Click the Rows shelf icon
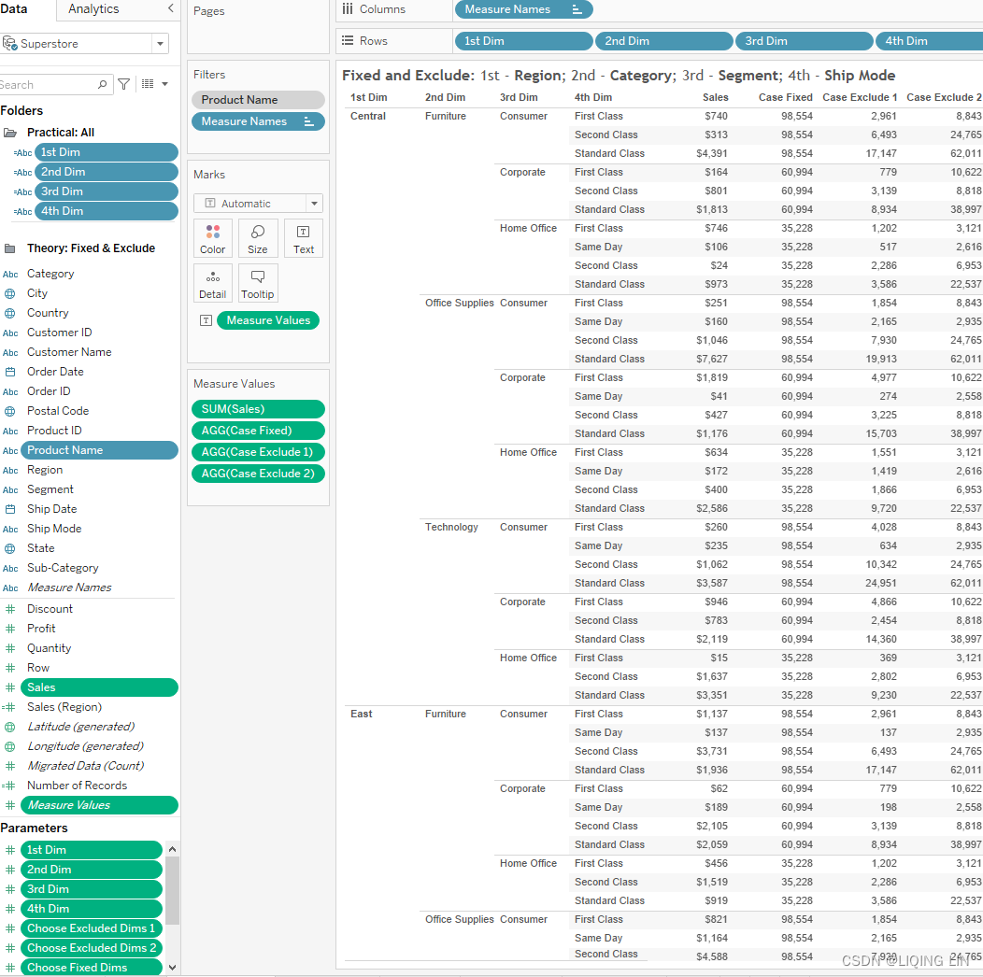This screenshot has width=983, height=977. 348,41
